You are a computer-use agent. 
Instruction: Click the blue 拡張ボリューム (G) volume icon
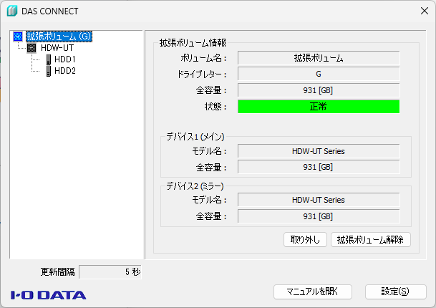(18, 37)
